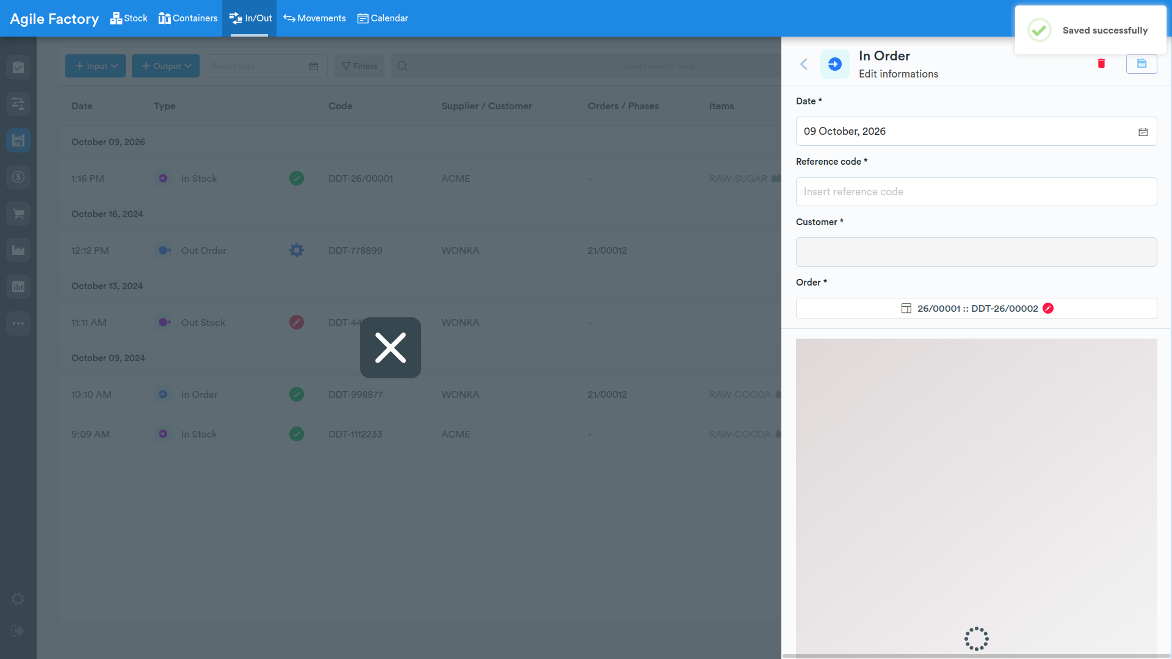Image resolution: width=1172 pixels, height=659 pixels.
Task: Open the Containers tab
Action: click(188, 18)
